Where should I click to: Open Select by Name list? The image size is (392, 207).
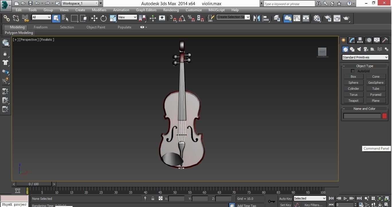coord(65,18)
